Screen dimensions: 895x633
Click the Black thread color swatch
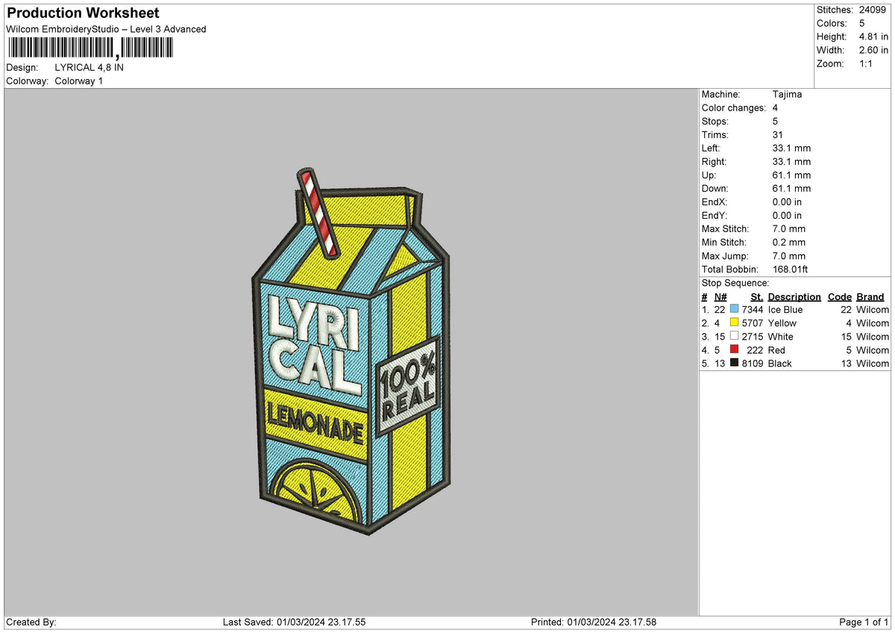735,363
